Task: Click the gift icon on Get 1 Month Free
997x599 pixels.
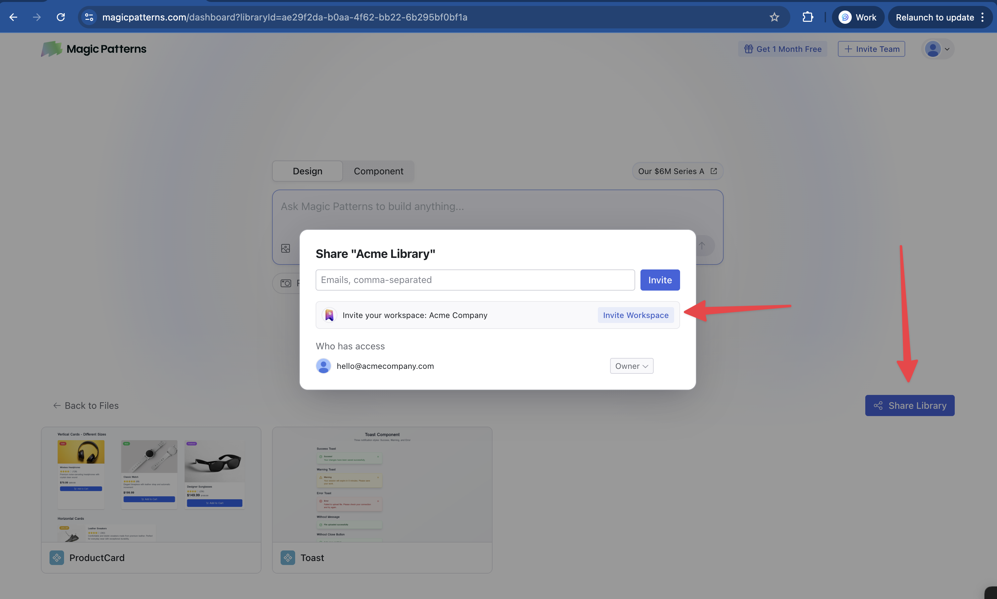Action: pos(749,49)
